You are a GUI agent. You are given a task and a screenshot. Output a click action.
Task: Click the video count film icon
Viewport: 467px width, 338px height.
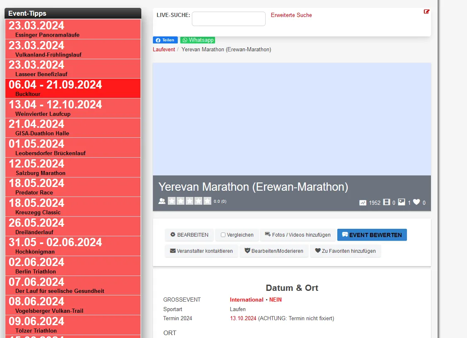(x=387, y=202)
